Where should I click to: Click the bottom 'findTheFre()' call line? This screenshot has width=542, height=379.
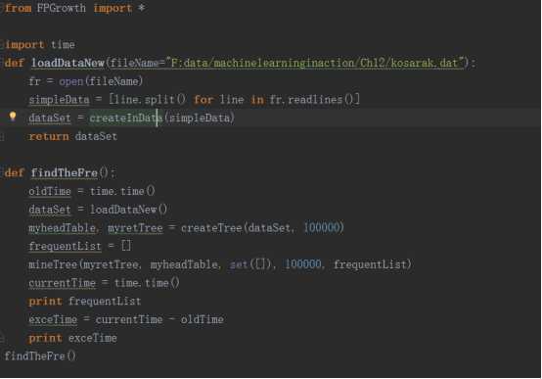click(40, 356)
